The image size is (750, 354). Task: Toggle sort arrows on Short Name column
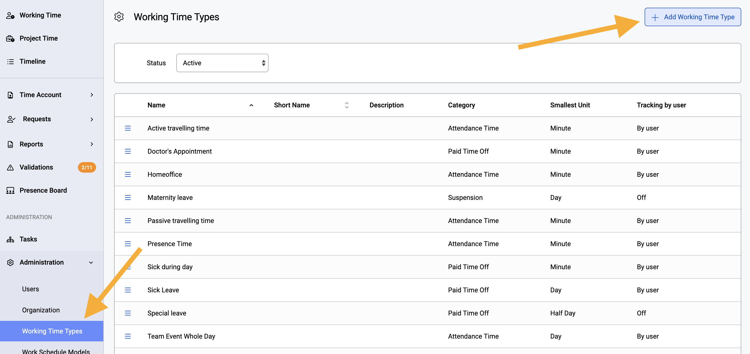(x=346, y=105)
